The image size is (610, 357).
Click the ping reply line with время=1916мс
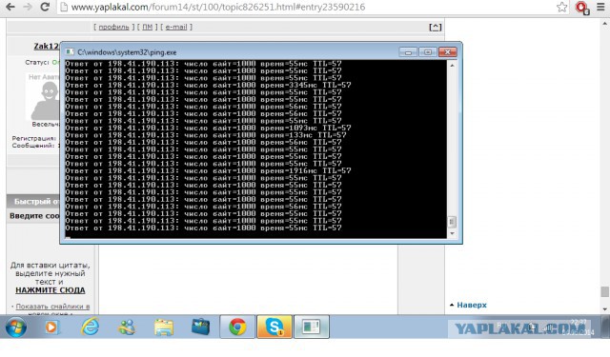pyautogui.click(x=208, y=170)
